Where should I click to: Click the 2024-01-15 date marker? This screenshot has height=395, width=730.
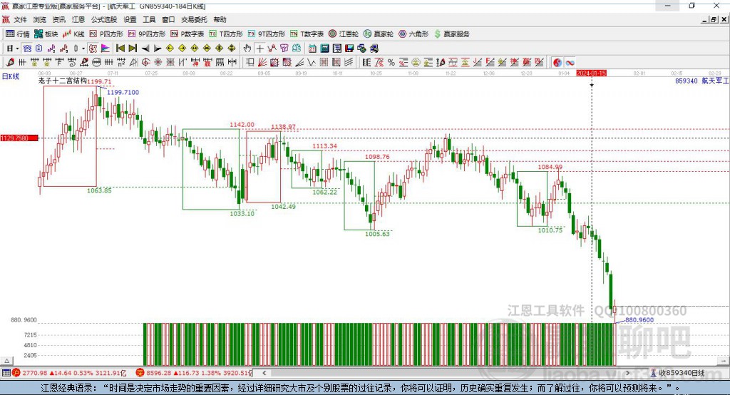coord(592,73)
